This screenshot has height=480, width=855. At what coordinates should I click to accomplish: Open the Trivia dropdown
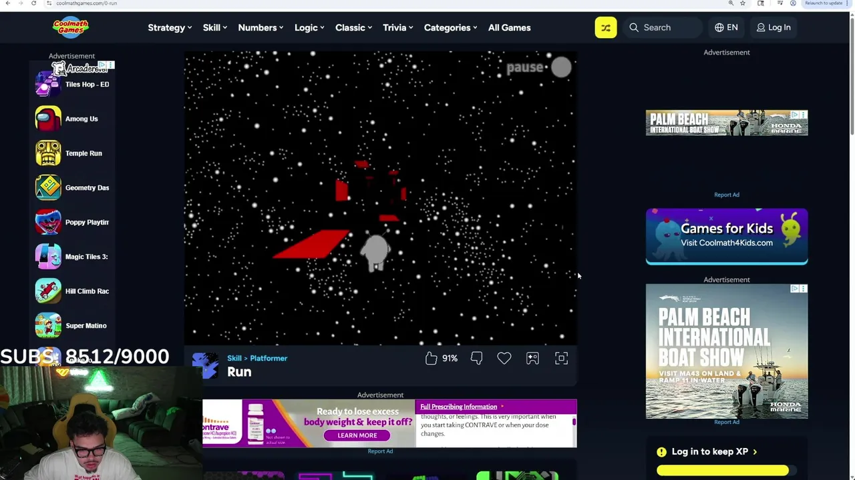point(397,27)
